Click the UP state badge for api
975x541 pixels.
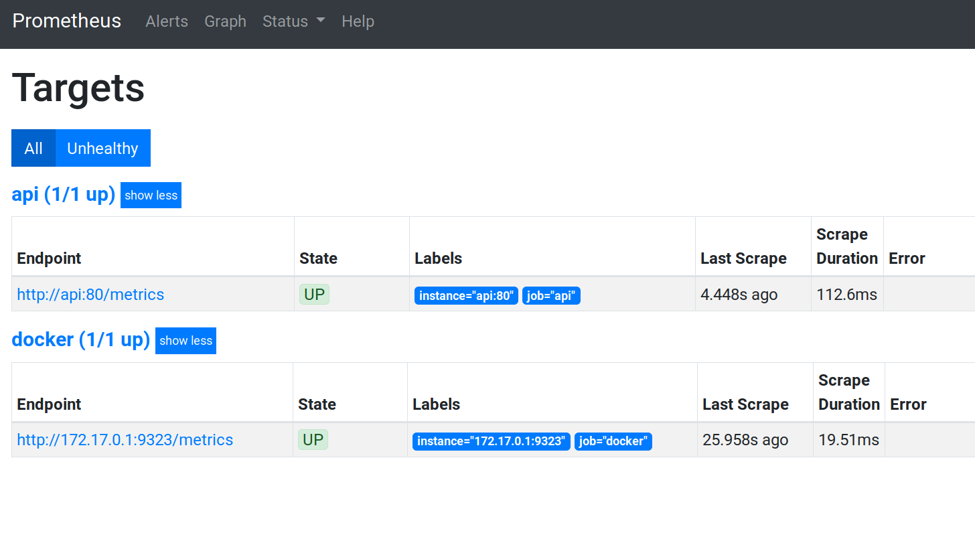coord(314,294)
